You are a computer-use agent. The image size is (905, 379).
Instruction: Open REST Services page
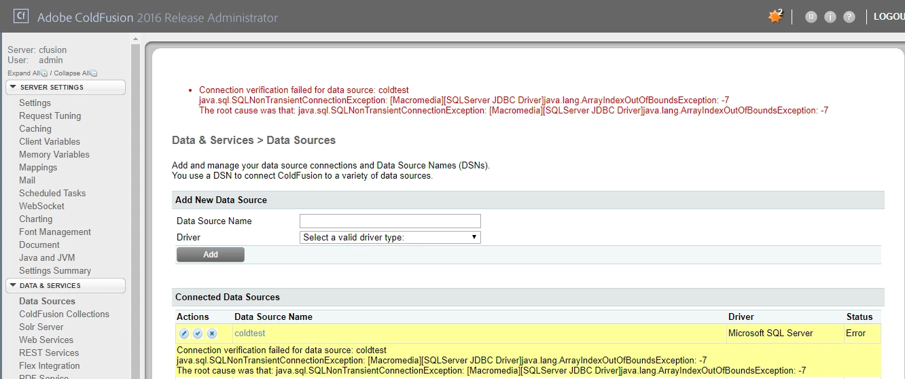(49, 353)
